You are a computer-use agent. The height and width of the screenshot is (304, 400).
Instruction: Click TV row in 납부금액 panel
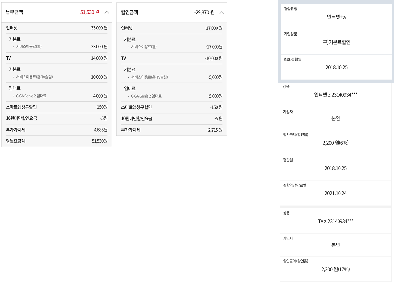pyautogui.click(x=9, y=58)
